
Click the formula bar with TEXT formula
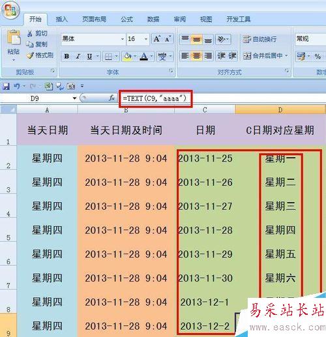point(222,98)
